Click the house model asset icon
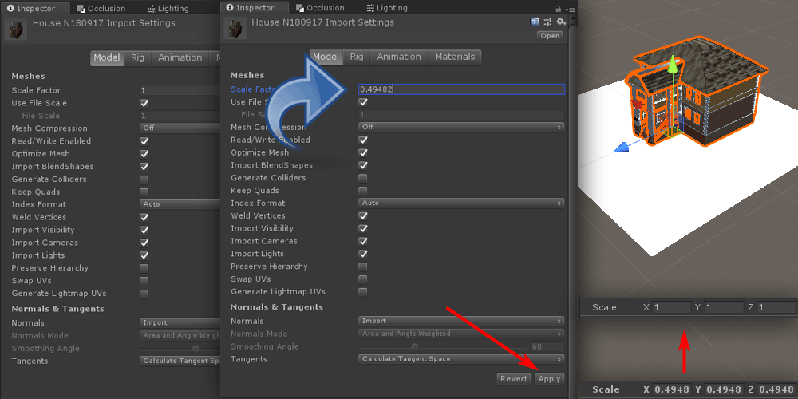This screenshot has height=399, width=798. pos(235,28)
